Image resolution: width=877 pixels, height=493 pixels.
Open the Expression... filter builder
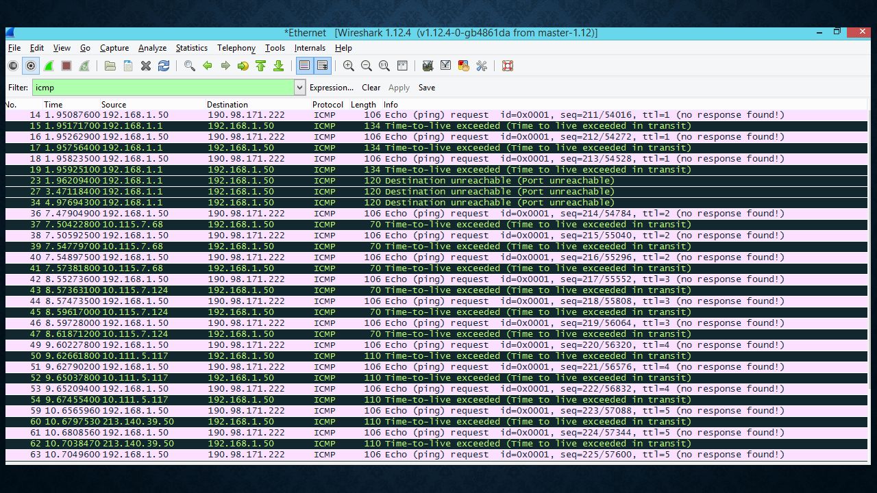tap(332, 88)
